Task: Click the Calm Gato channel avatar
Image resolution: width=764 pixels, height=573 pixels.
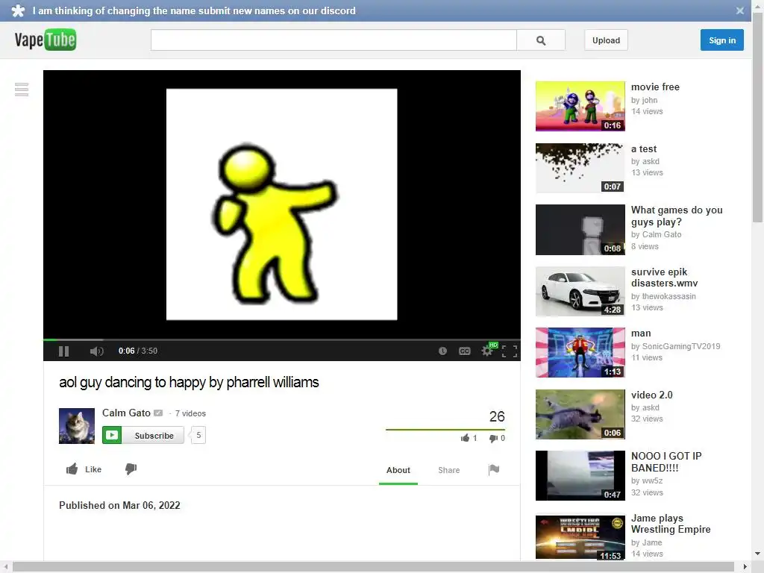Action: 77,426
